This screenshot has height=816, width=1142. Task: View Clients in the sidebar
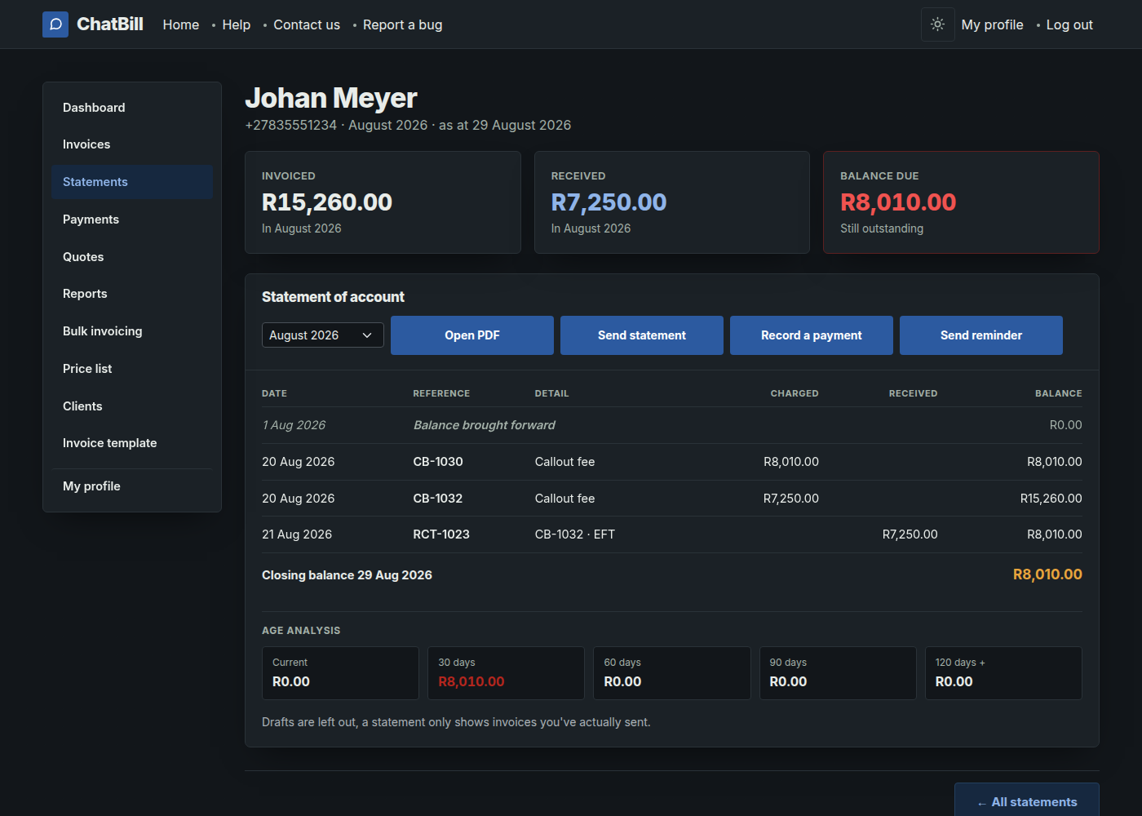132,406
